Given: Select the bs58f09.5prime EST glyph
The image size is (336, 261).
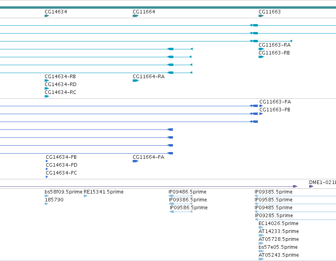Looking at the screenshot, I should point(47,196).
